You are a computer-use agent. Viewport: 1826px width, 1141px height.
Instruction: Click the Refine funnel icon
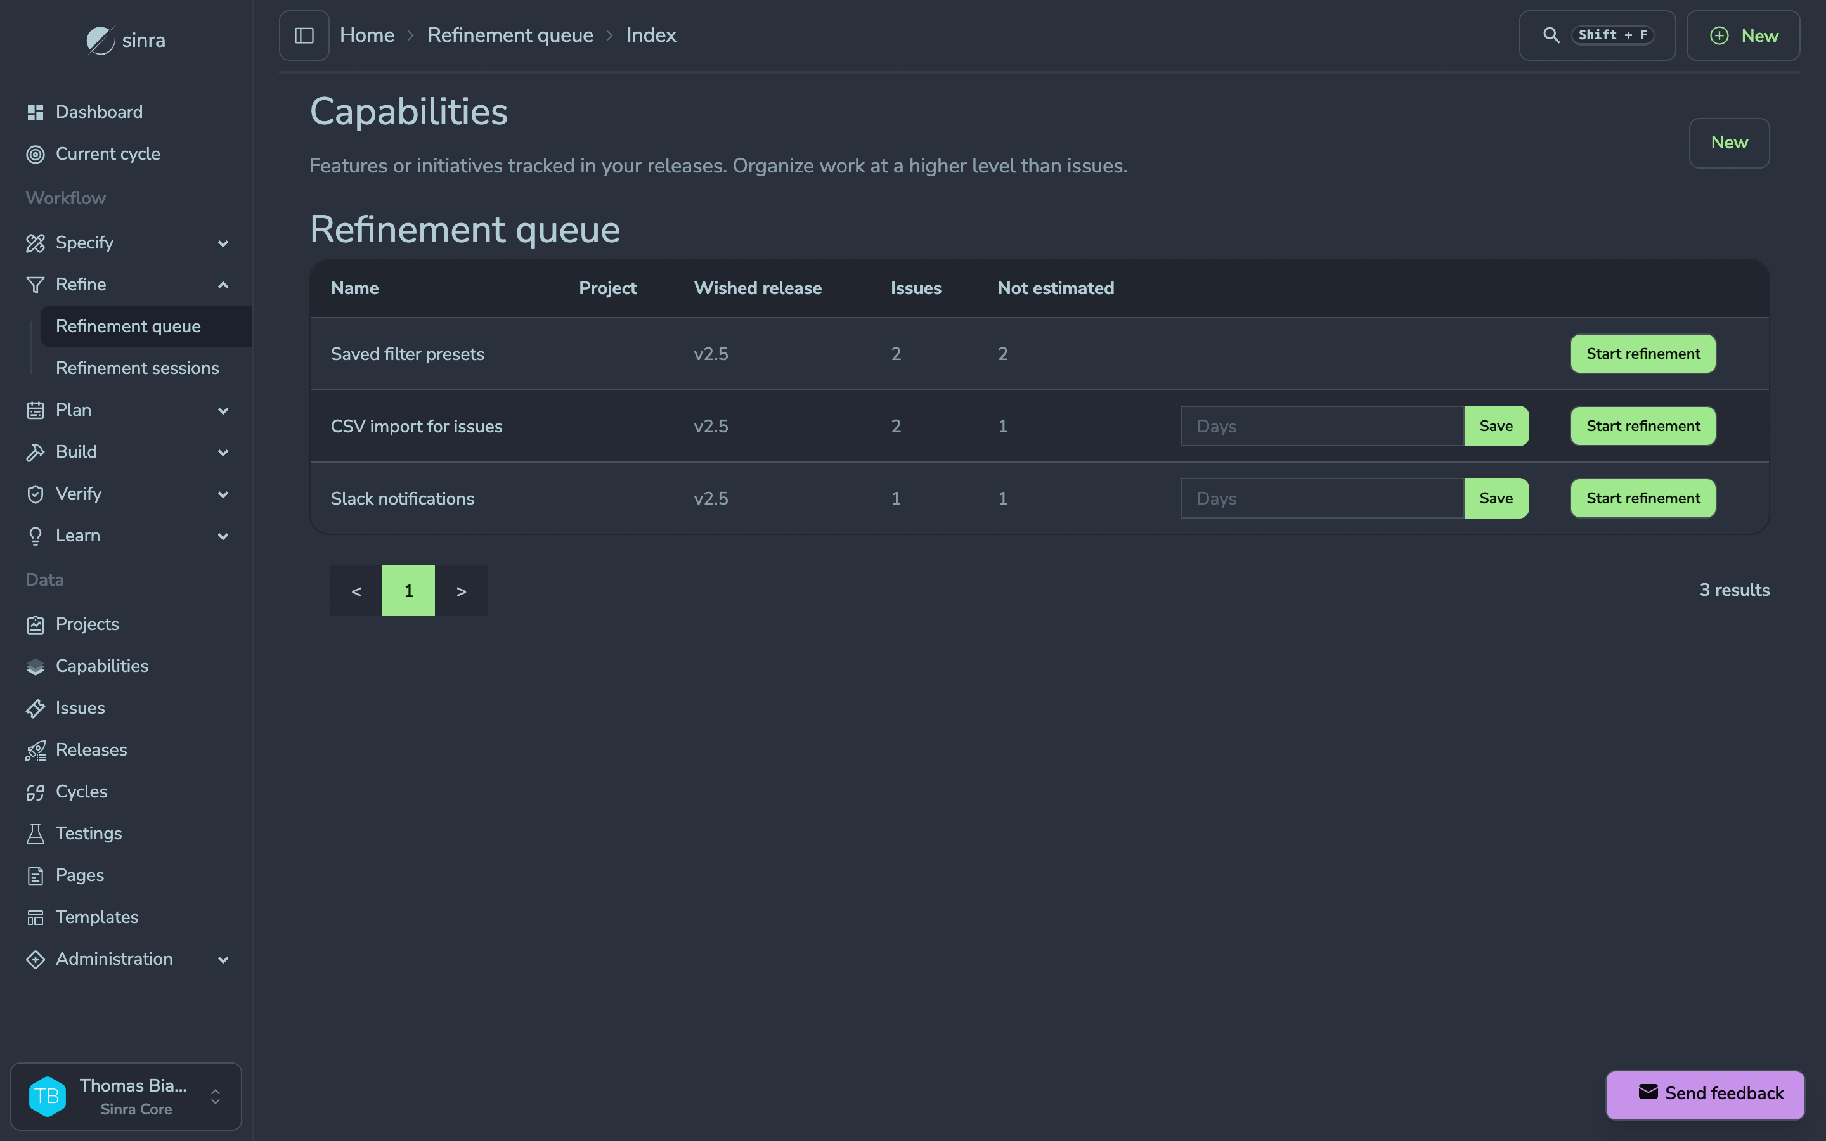point(36,285)
